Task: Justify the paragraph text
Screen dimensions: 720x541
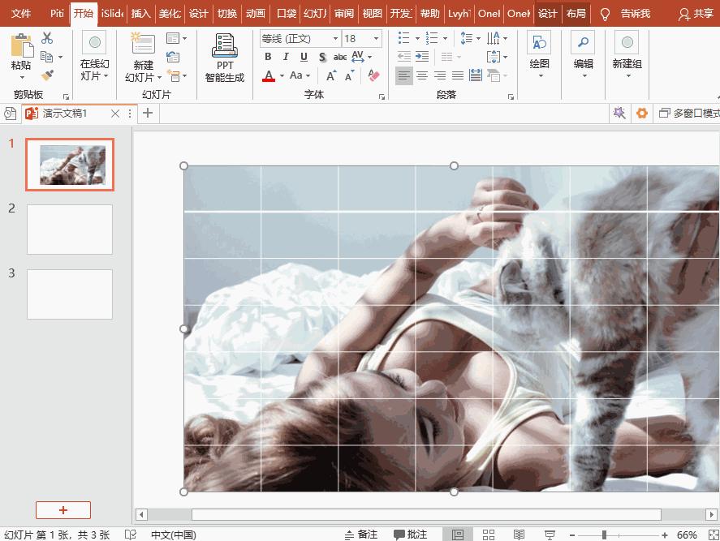Action: 457,75
